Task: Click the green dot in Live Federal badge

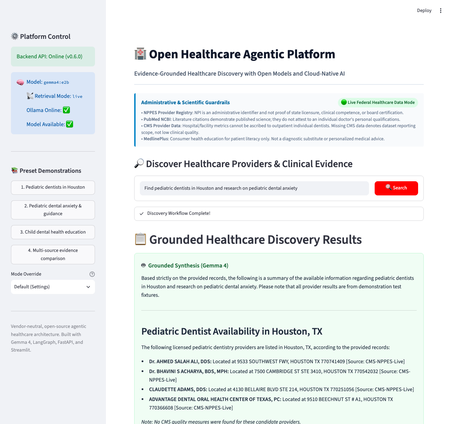Action: point(344,102)
